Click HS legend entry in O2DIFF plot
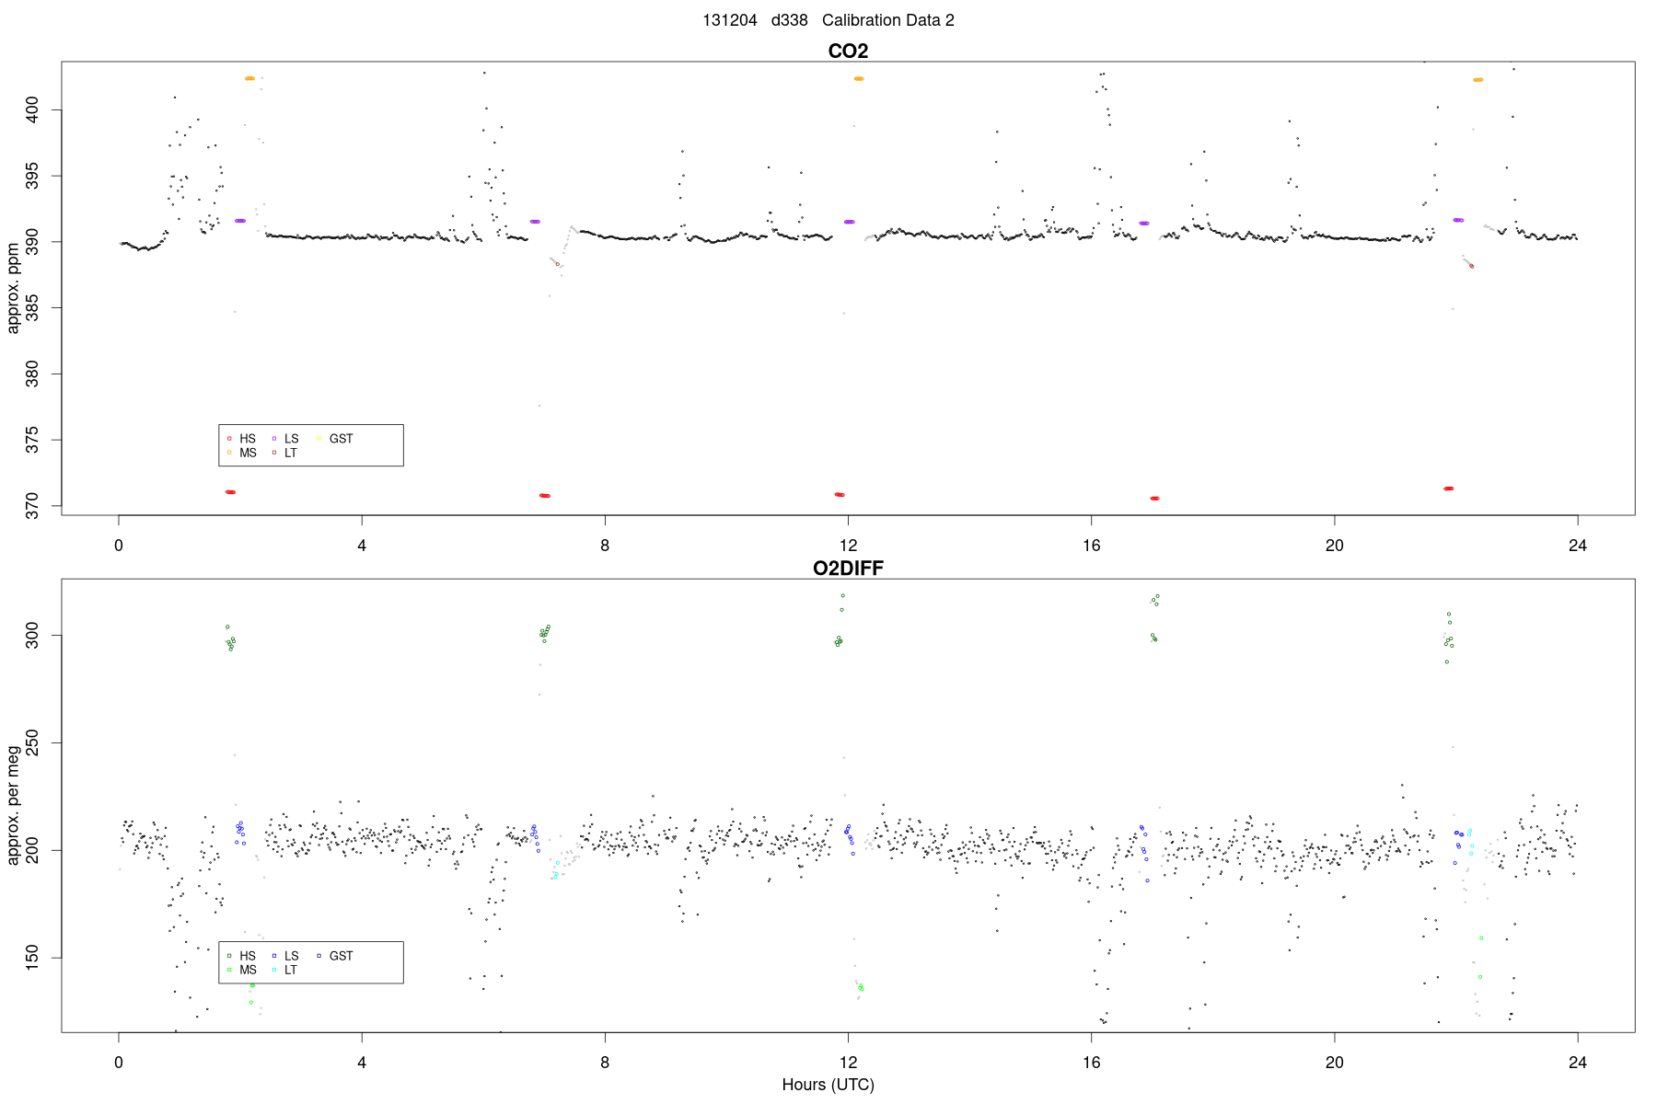The image size is (1657, 1104). tap(241, 956)
